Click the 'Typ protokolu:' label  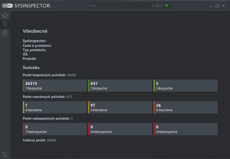(35, 50)
